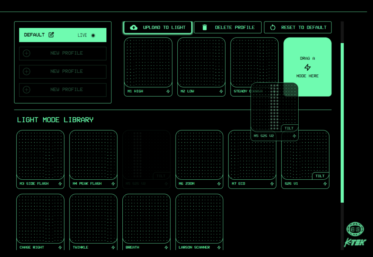This screenshot has height=257, width=373.
Task: Click the K-TEK Web USB logo
Action: [x=355, y=234]
